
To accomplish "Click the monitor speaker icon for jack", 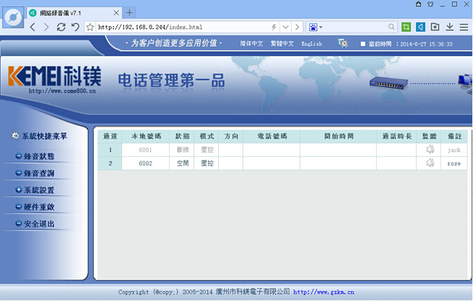I will pos(430,150).
